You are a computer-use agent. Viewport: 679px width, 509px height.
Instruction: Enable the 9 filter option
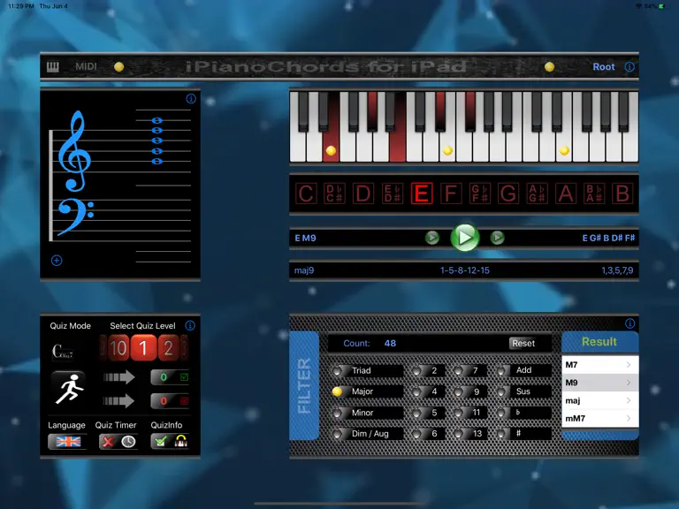[x=469, y=391]
